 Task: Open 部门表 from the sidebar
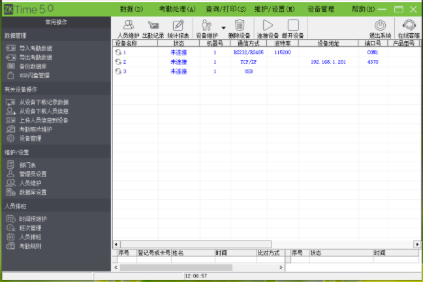[27, 165]
